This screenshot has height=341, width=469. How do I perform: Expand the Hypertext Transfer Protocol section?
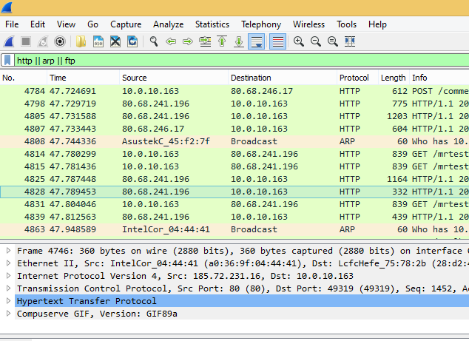point(8,301)
